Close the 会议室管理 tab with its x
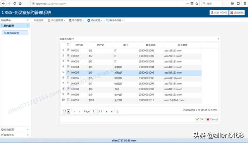This screenshot has height=143, width=248. pyautogui.click(x=64, y=21)
